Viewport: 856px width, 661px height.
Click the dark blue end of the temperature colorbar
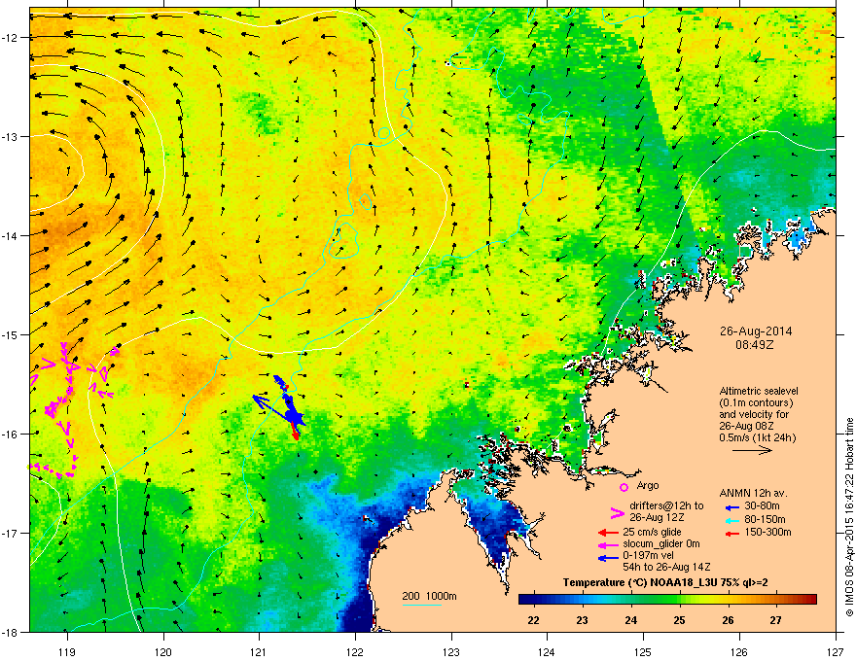pos(525,599)
